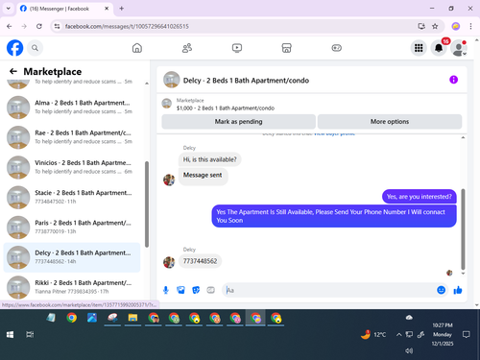Show hidden tray icons chevron

(399, 335)
